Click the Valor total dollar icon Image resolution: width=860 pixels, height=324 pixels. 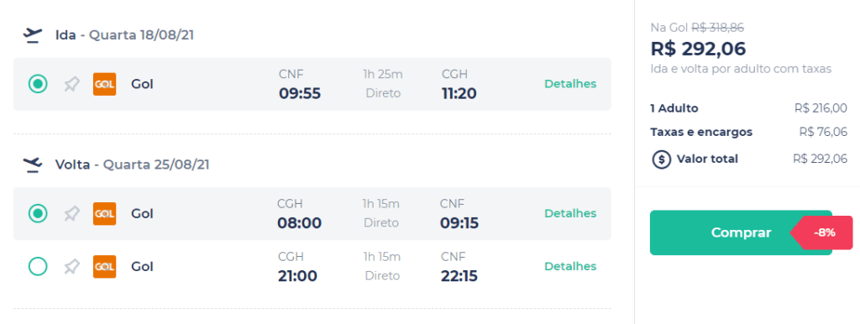[x=662, y=159]
